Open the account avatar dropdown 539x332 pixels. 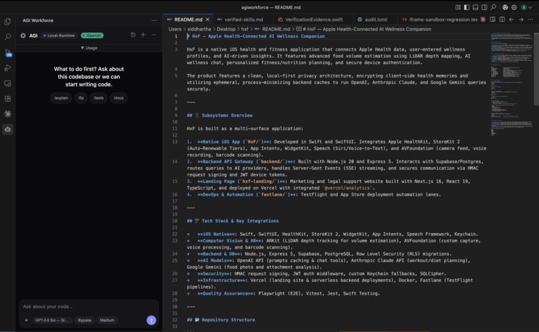[x=526, y=7]
